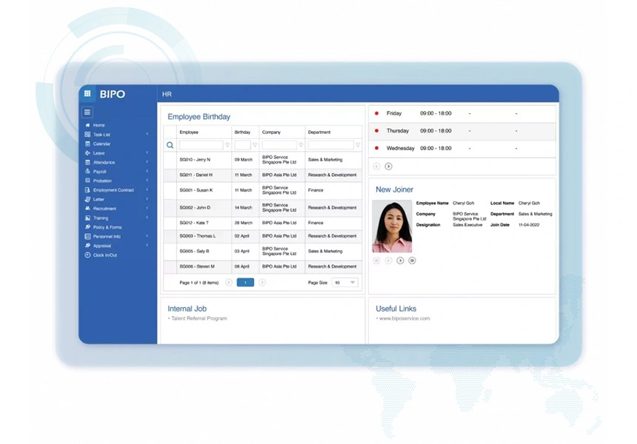Open the Page Size dropdown
This screenshot has width=637, height=444.
click(x=344, y=283)
